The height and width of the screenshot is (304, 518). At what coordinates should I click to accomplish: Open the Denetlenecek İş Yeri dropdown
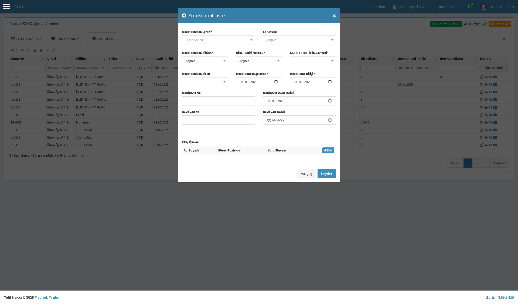point(219,40)
